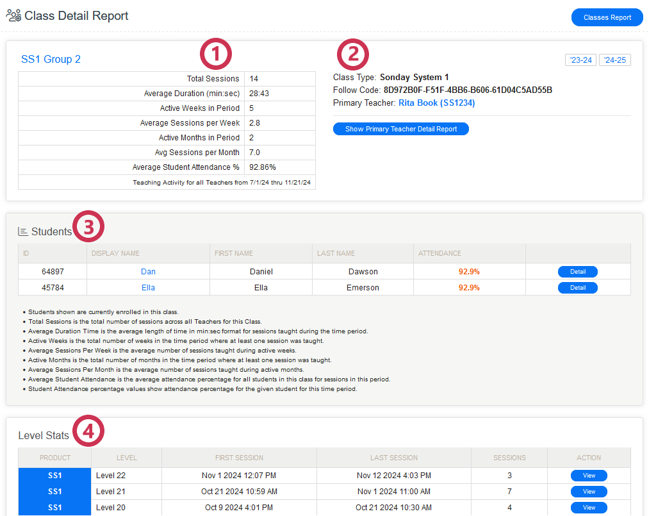Image resolution: width=649 pixels, height=516 pixels.
Task: Open Rita Book (SS1234) teacher link
Action: pyautogui.click(x=436, y=103)
